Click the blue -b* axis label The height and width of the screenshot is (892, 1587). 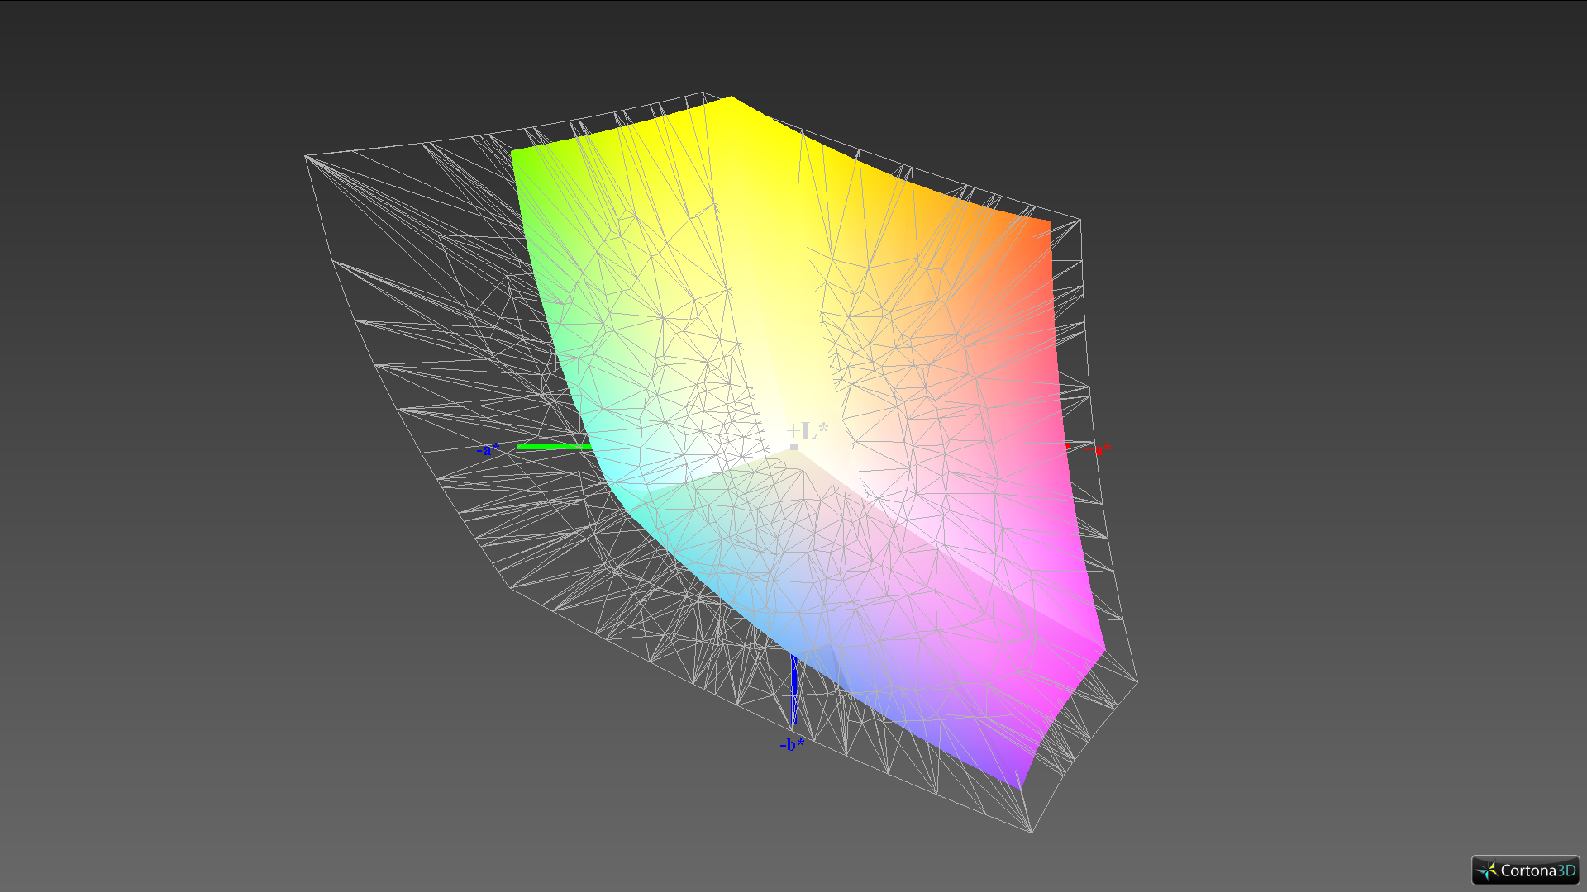791,744
